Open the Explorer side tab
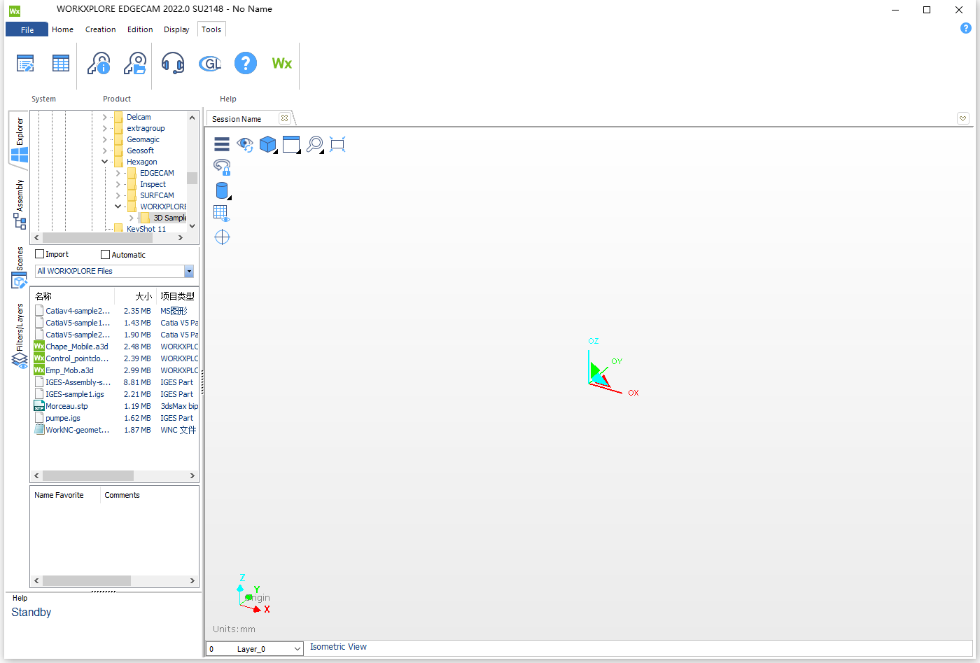The width and height of the screenshot is (980, 663). 20,140
